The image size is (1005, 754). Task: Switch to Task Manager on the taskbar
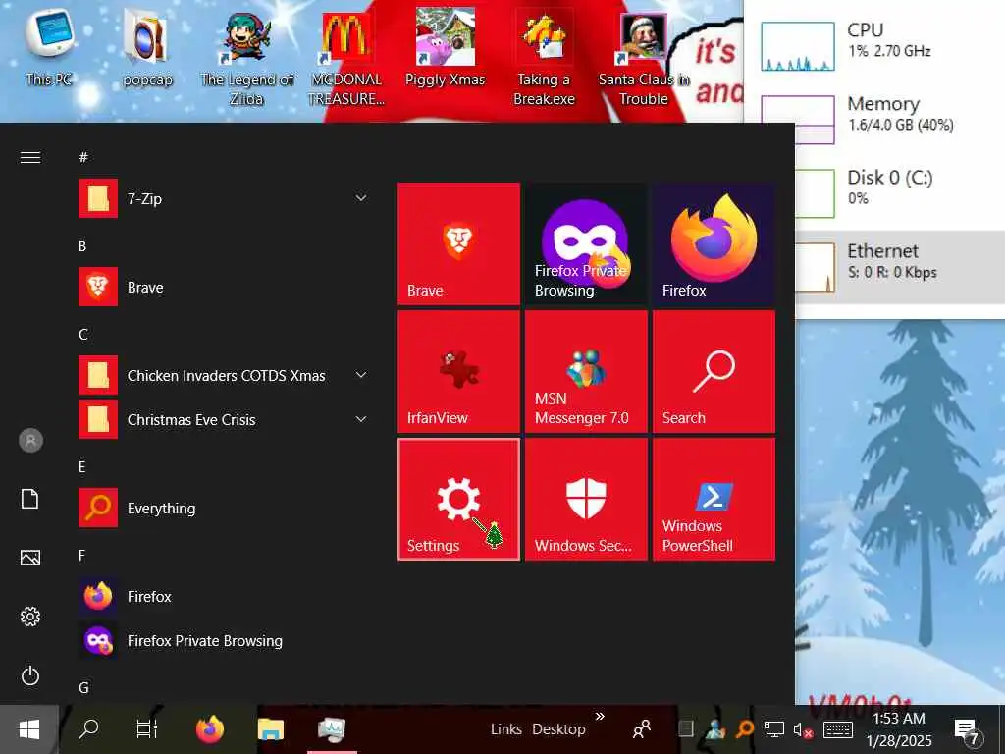coord(332,729)
